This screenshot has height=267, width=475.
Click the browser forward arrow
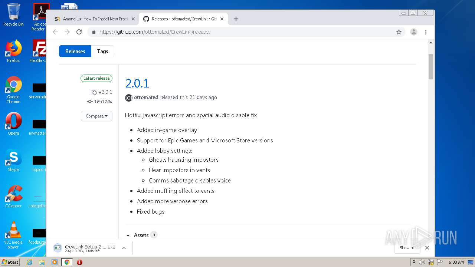(x=67, y=32)
